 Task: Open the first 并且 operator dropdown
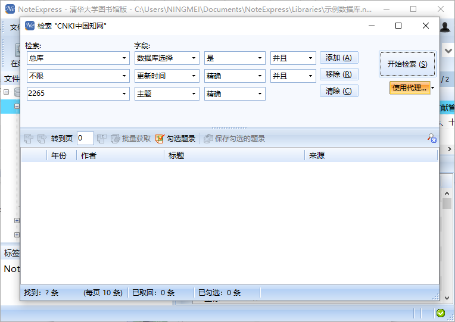(310, 58)
